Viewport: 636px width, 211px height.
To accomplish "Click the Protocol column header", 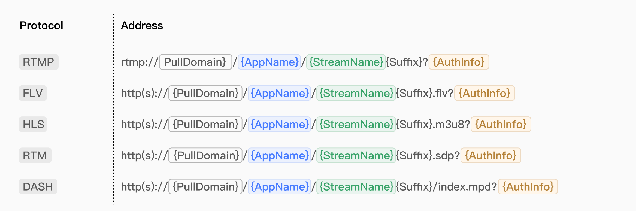I will (41, 25).
